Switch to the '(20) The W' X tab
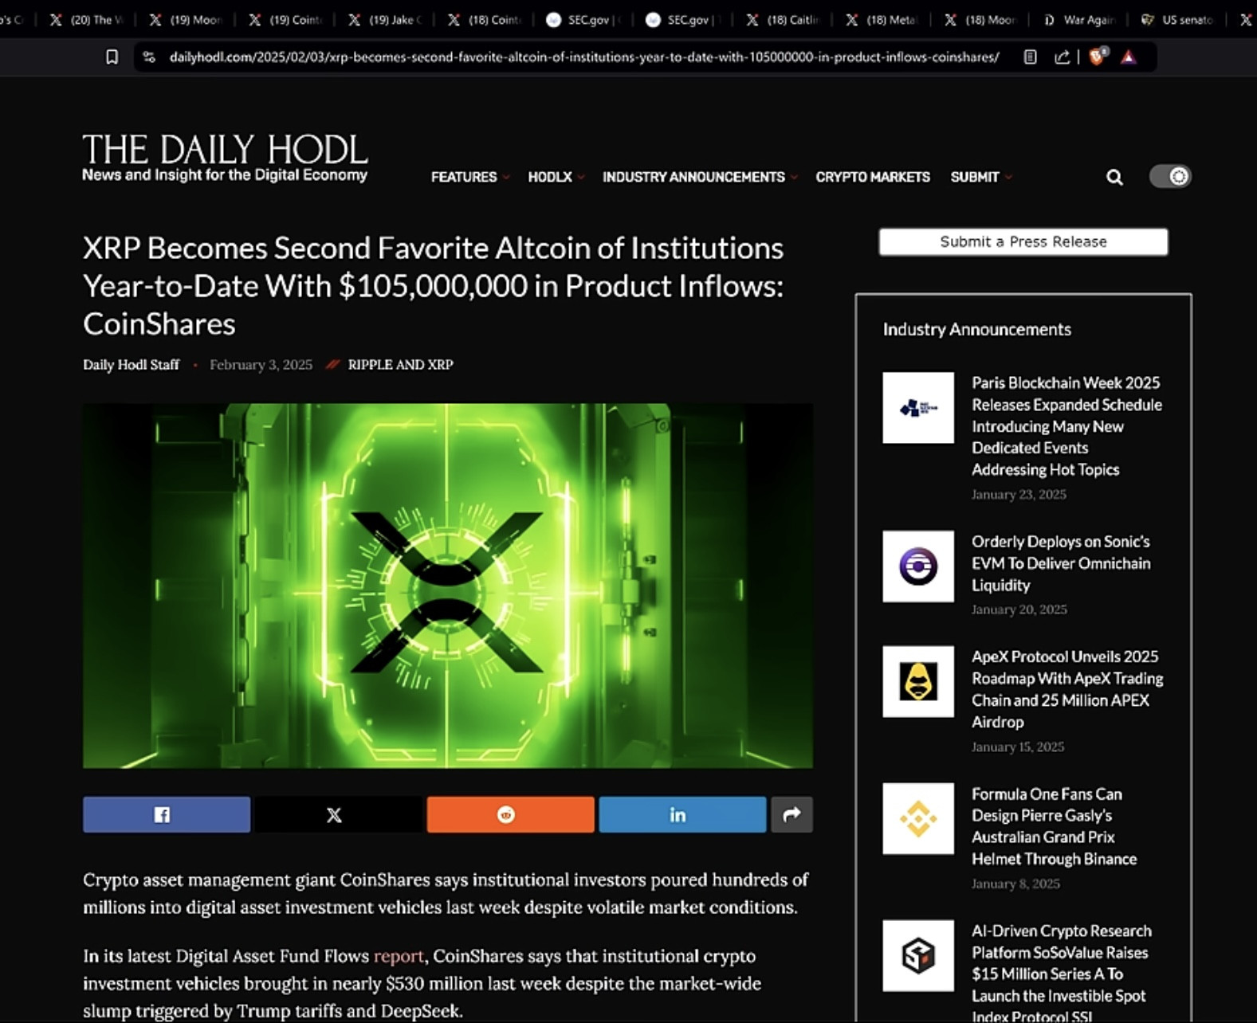 click(x=86, y=20)
